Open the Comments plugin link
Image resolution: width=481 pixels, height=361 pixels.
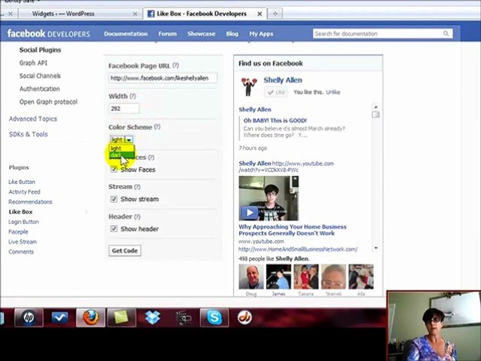[x=21, y=252]
